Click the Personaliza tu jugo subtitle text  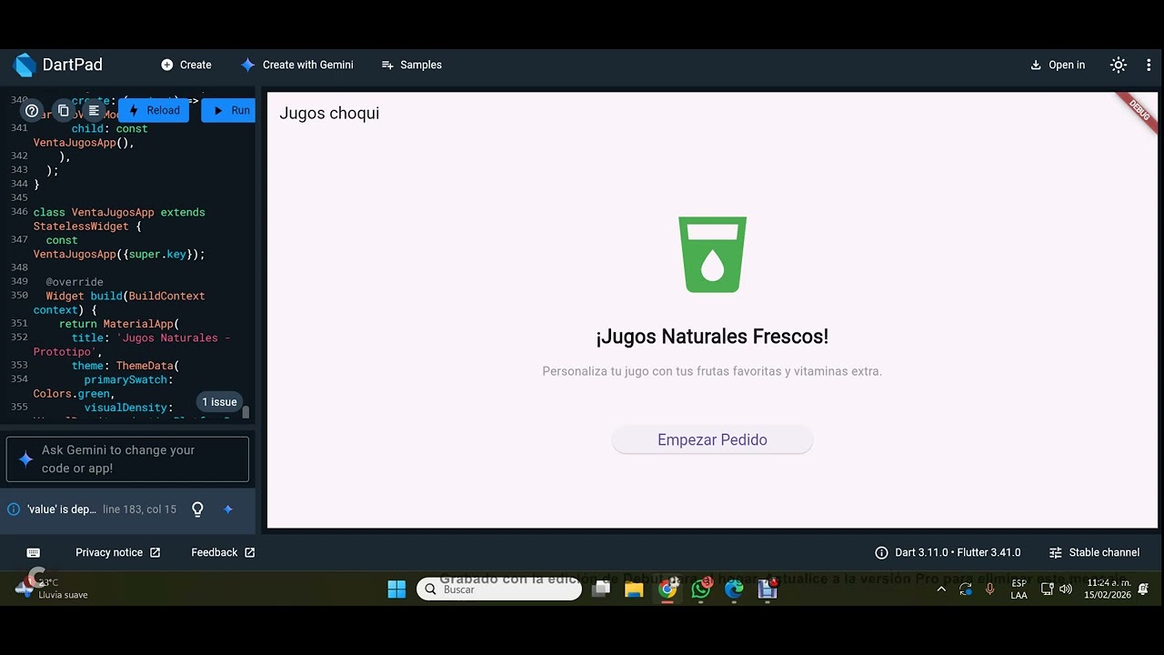coord(712,371)
